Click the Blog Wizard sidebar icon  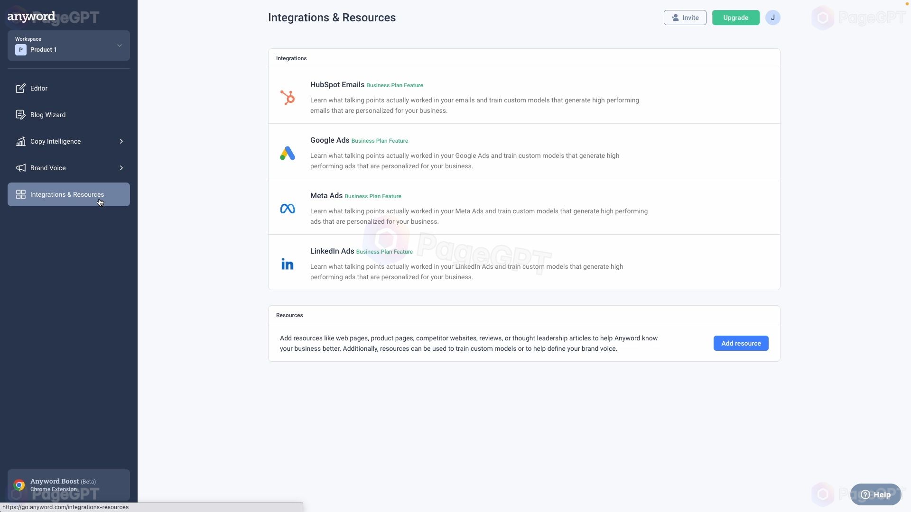pyautogui.click(x=20, y=114)
